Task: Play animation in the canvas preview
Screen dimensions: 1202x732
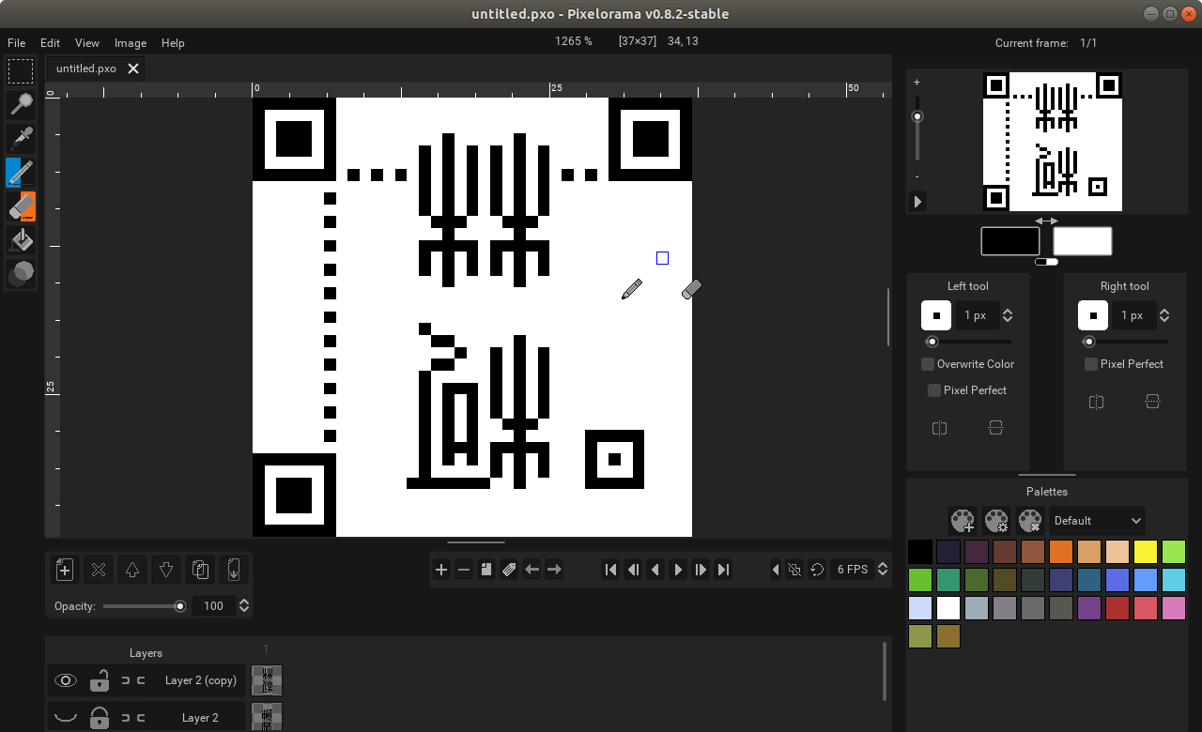Action: [917, 201]
